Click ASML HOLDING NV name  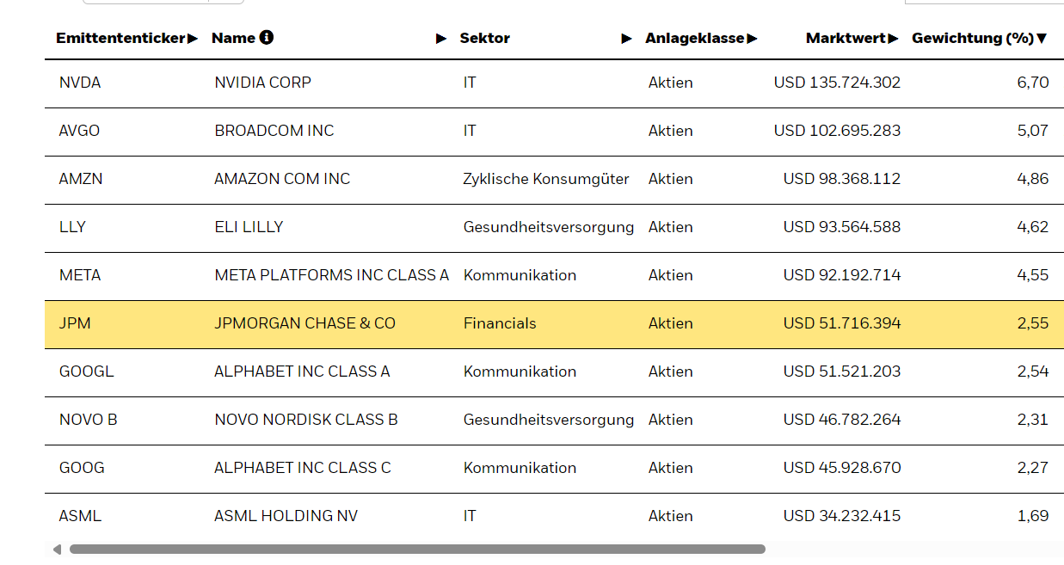tap(286, 516)
